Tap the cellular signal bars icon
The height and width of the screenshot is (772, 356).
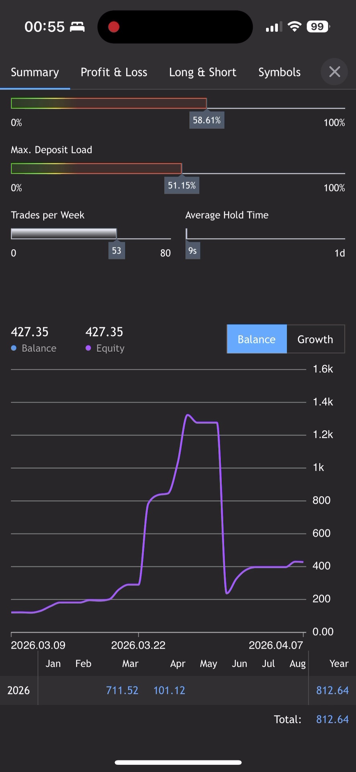(x=273, y=27)
